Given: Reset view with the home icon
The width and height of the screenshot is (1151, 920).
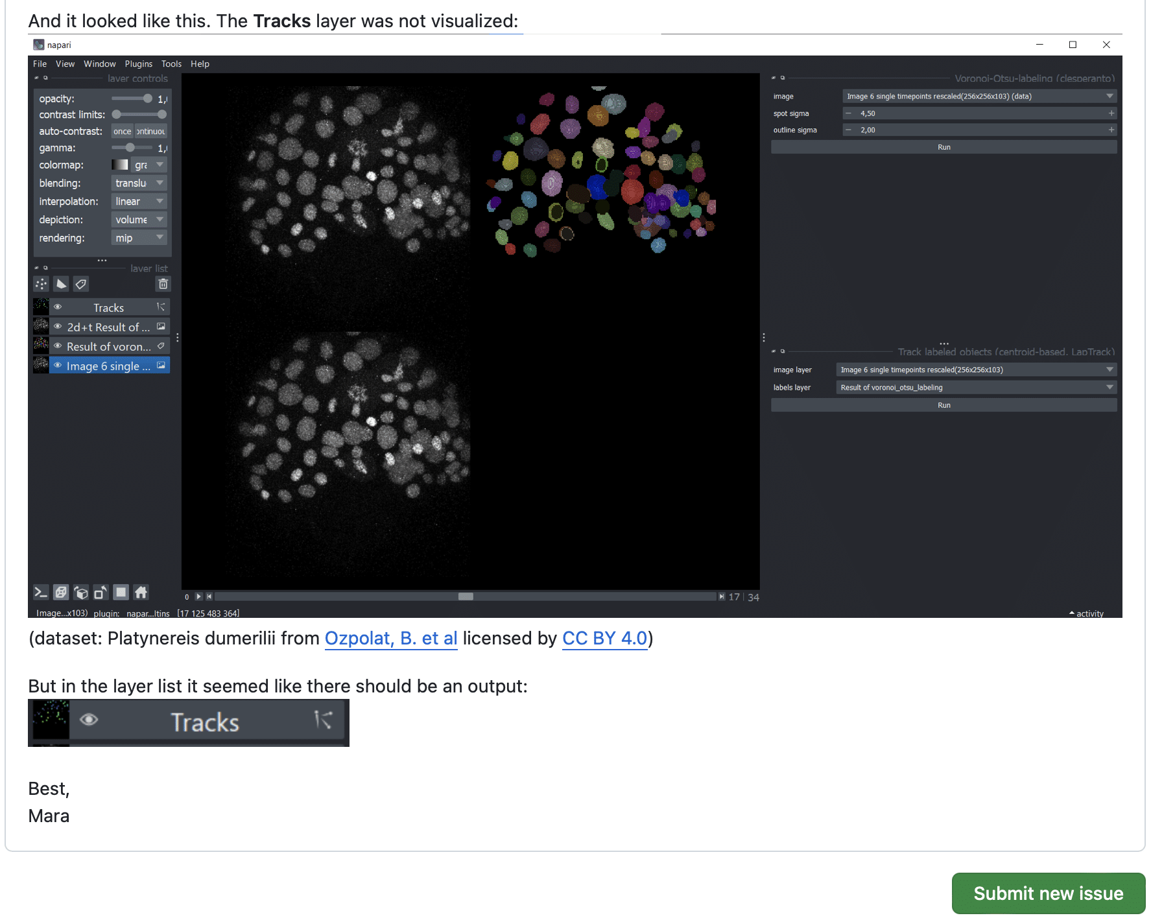Looking at the screenshot, I should [141, 592].
